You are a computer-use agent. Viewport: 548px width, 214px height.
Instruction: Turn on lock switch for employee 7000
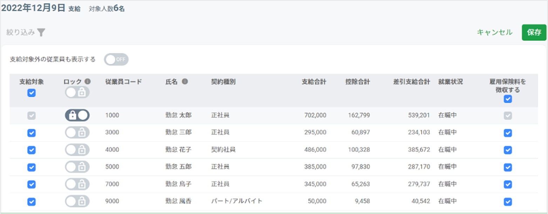pyautogui.click(x=77, y=184)
